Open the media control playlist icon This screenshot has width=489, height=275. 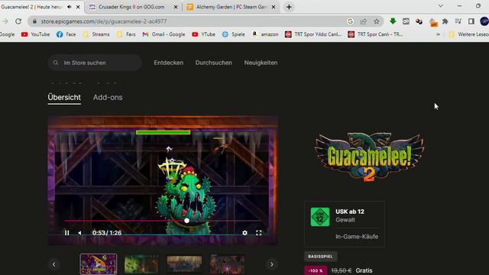458,21
